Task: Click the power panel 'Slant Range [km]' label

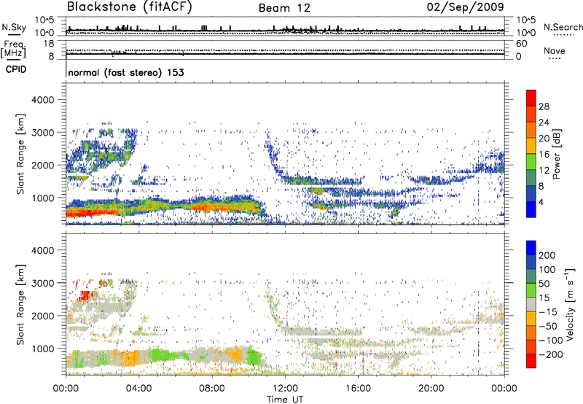Action: (20, 154)
